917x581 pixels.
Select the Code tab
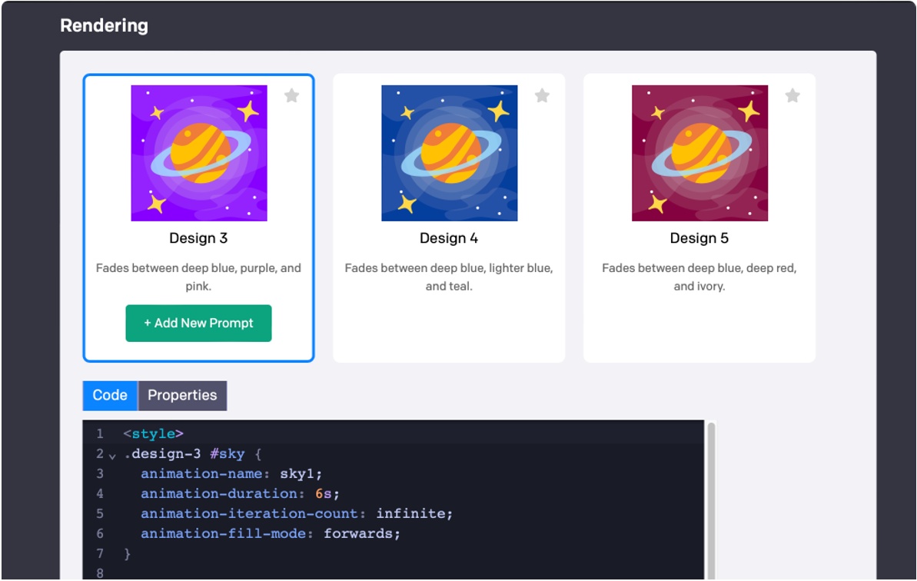coord(110,395)
